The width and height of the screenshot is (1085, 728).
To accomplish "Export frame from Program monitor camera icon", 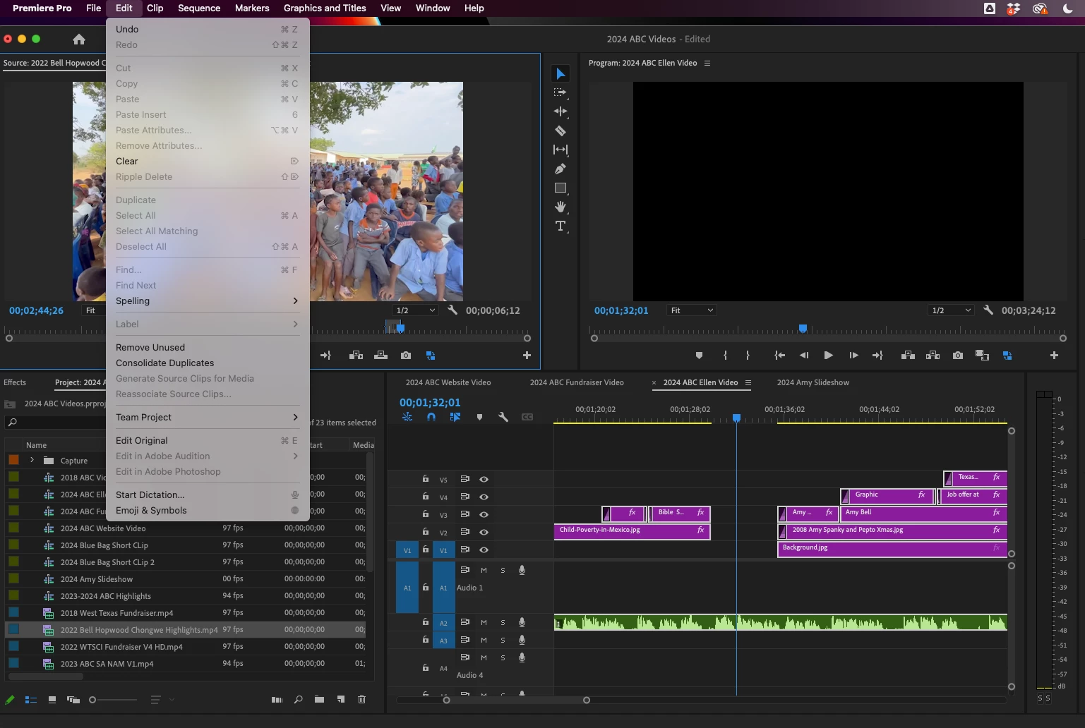I will click(957, 356).
